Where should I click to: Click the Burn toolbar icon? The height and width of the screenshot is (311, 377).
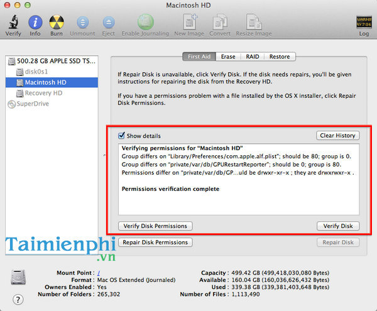coord(57,22)
